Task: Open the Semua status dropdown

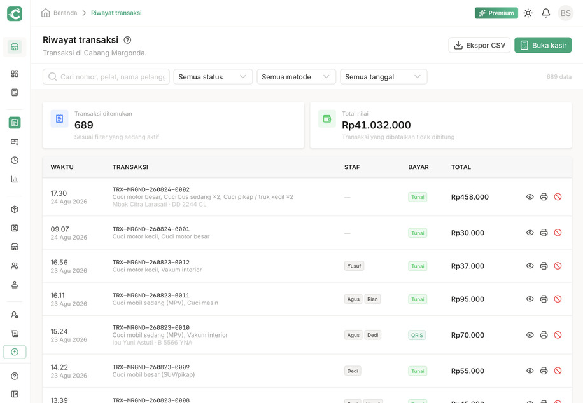Action: pyautogui.click(x=213, y=77)
